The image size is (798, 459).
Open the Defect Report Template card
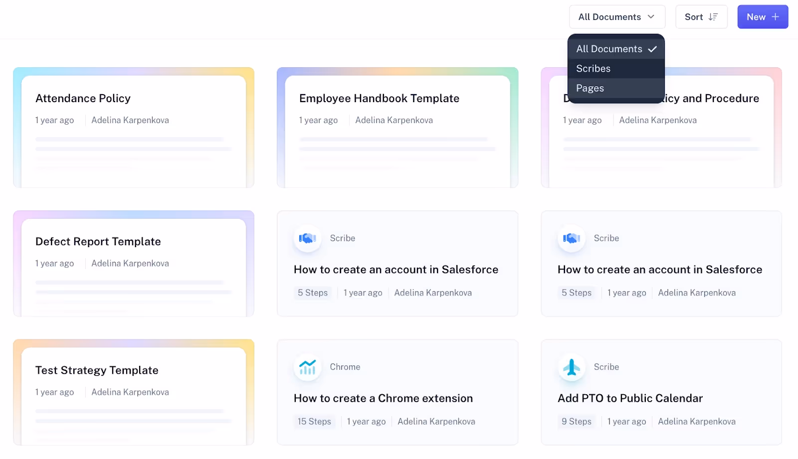[x=98, y=241]
